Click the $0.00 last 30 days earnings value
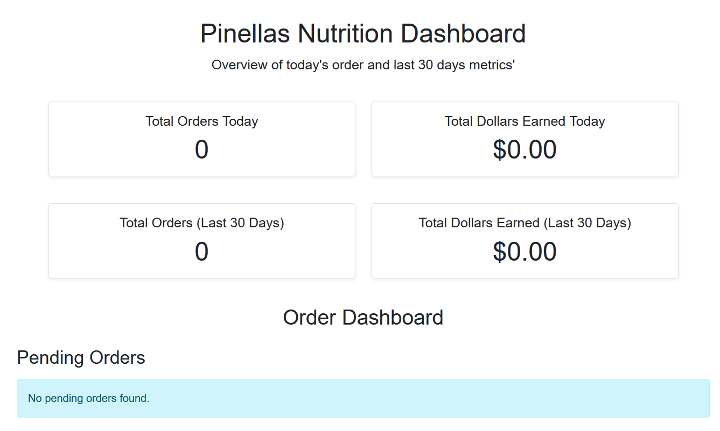Image resolution: width=720 pixels, height=431 pixels. 525,252
